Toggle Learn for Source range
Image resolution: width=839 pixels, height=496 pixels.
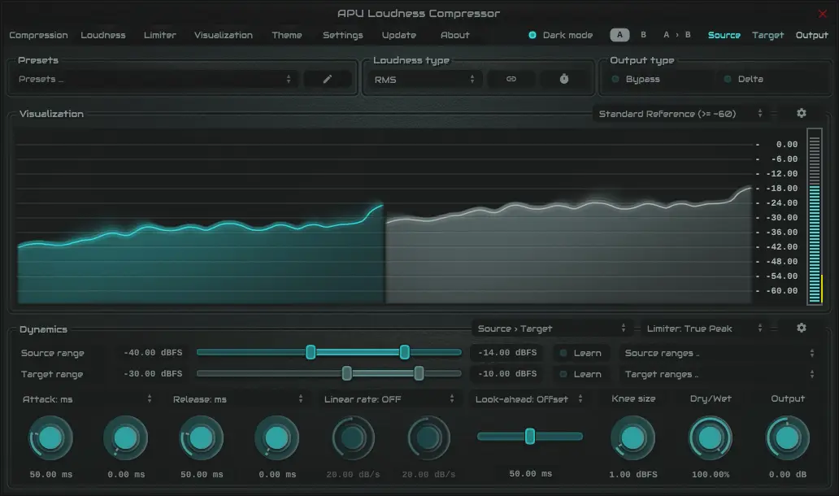click(x=581, y=353)
